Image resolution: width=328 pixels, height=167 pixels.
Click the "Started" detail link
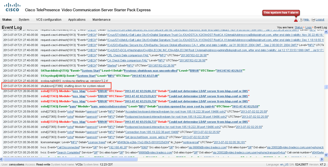(112, 65)
